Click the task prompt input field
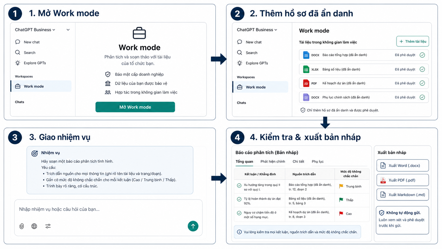 click(x=108, y=218)
